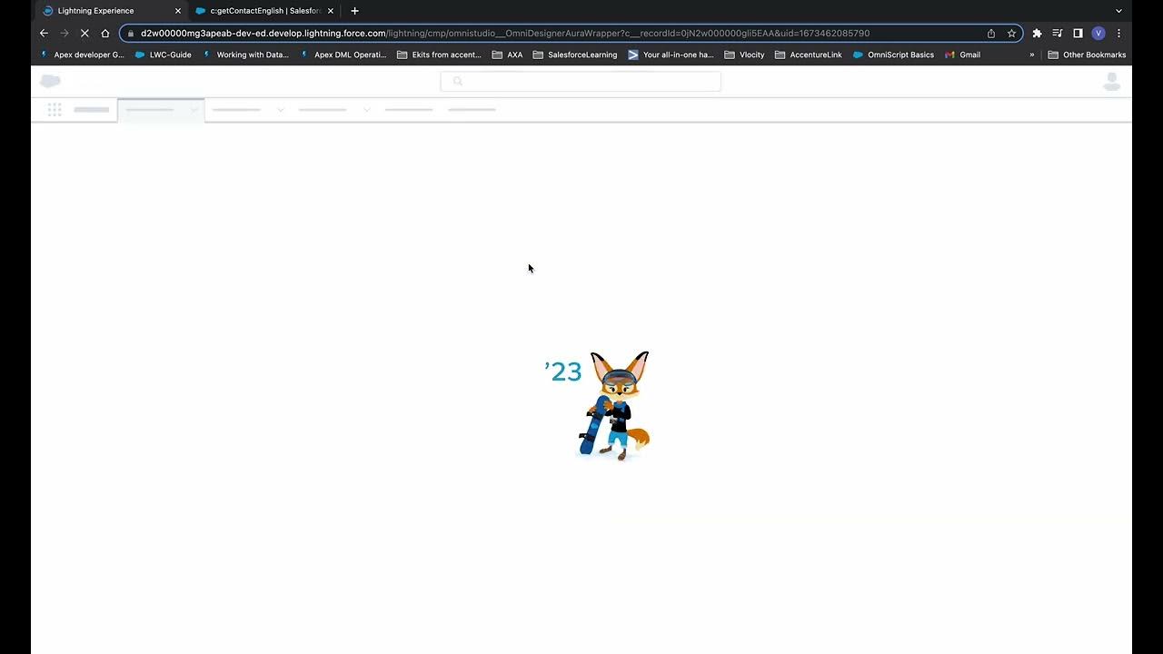The image size is (1163, 654).
Task: Stop loading the current page
Action: (84, 33)
